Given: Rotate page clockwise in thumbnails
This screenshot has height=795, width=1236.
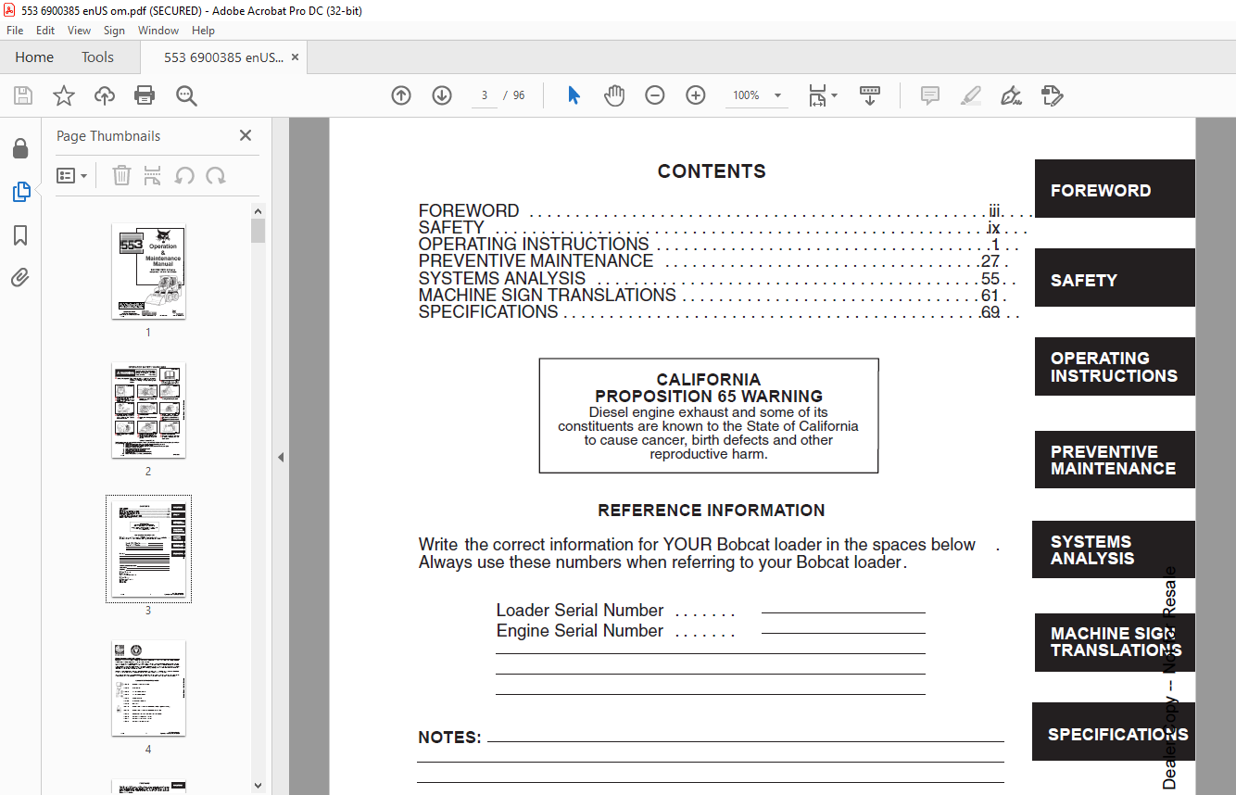Looking at the screenshot, I should click(216, 175).
